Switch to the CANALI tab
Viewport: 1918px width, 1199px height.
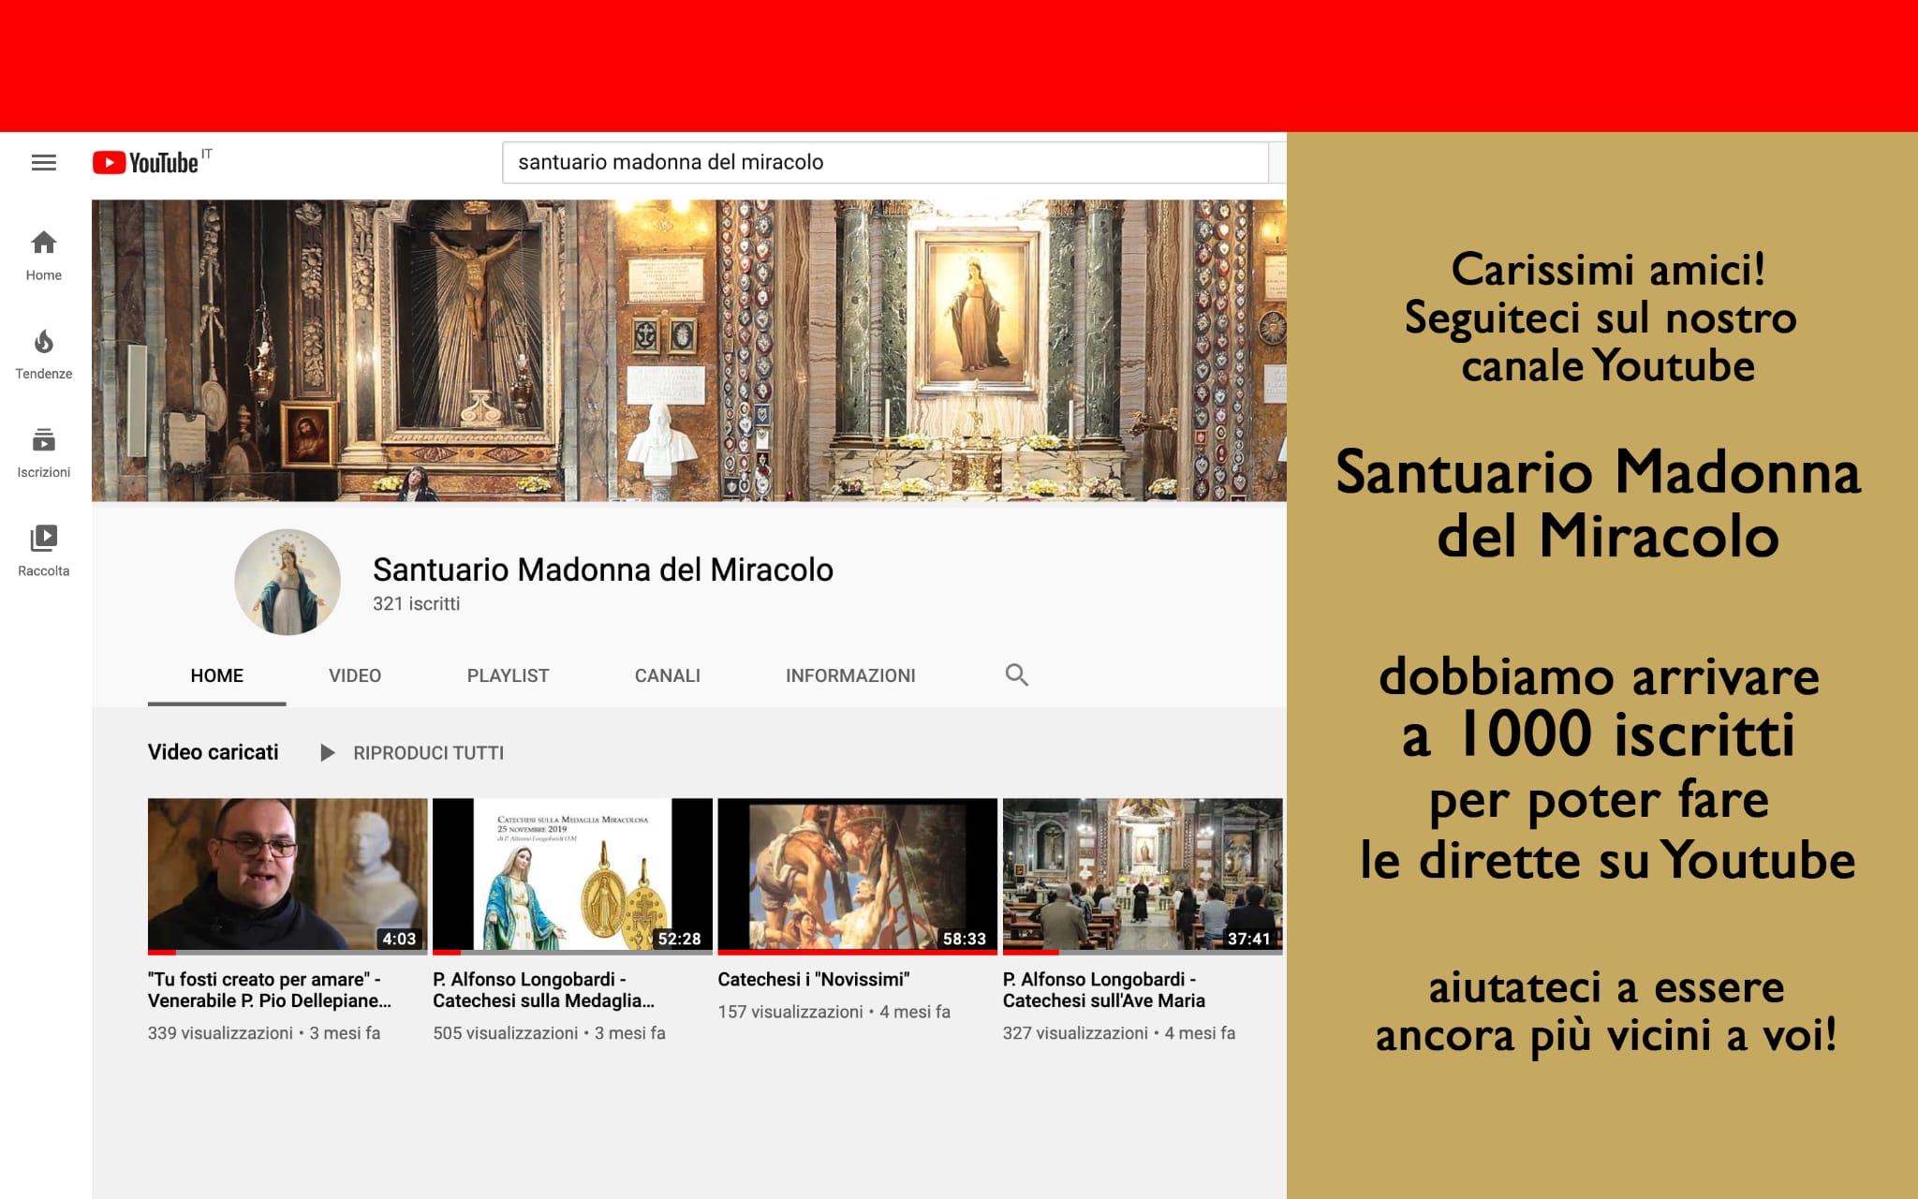click(x=668, y=675)
